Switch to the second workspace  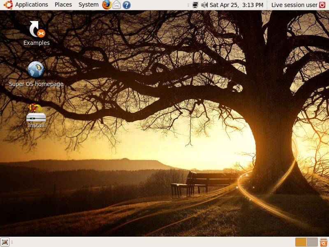312,242
